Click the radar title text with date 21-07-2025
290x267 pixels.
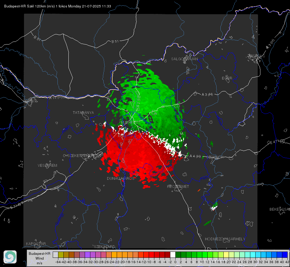pyautogui.click(x=57, y=6)
